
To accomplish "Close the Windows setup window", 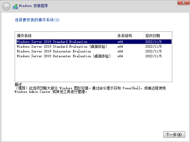I will pyautogui.click(x=183, y=2).
